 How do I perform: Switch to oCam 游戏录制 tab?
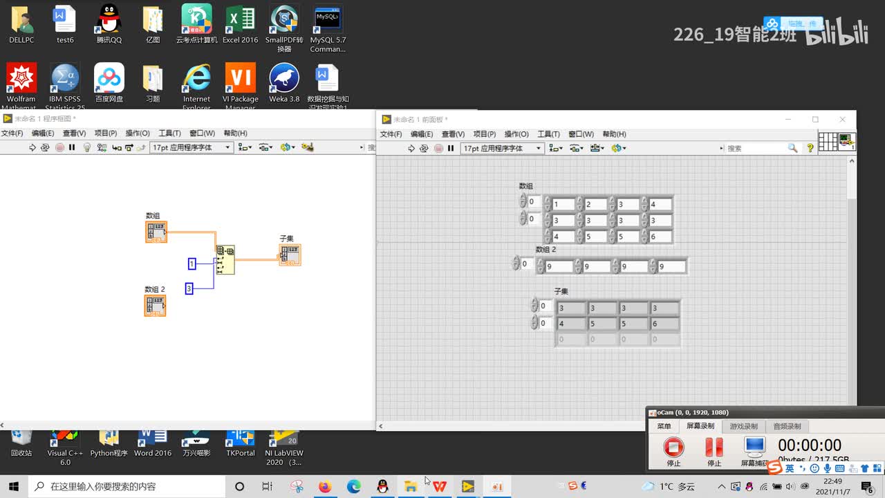(743, 427)
